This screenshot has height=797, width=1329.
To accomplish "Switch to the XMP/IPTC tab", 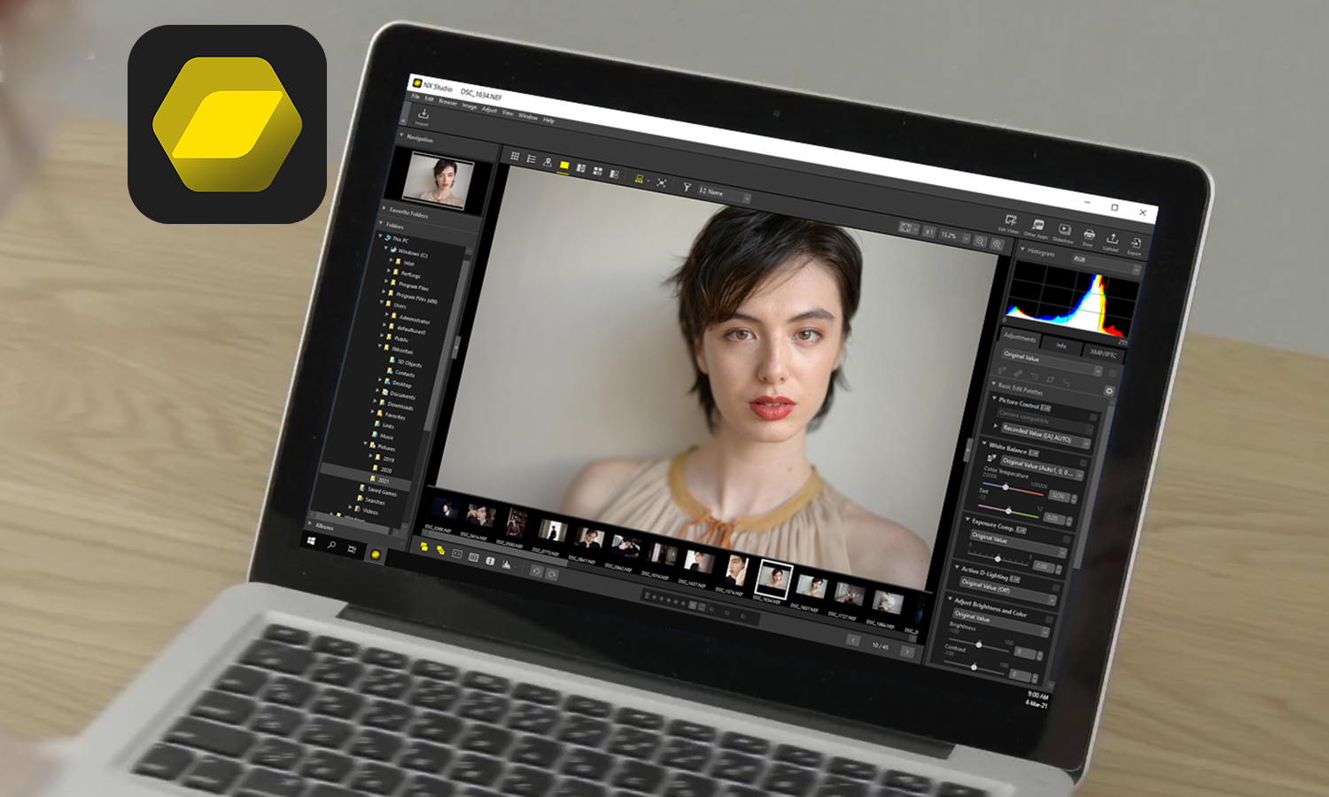I will [1103, 353].
